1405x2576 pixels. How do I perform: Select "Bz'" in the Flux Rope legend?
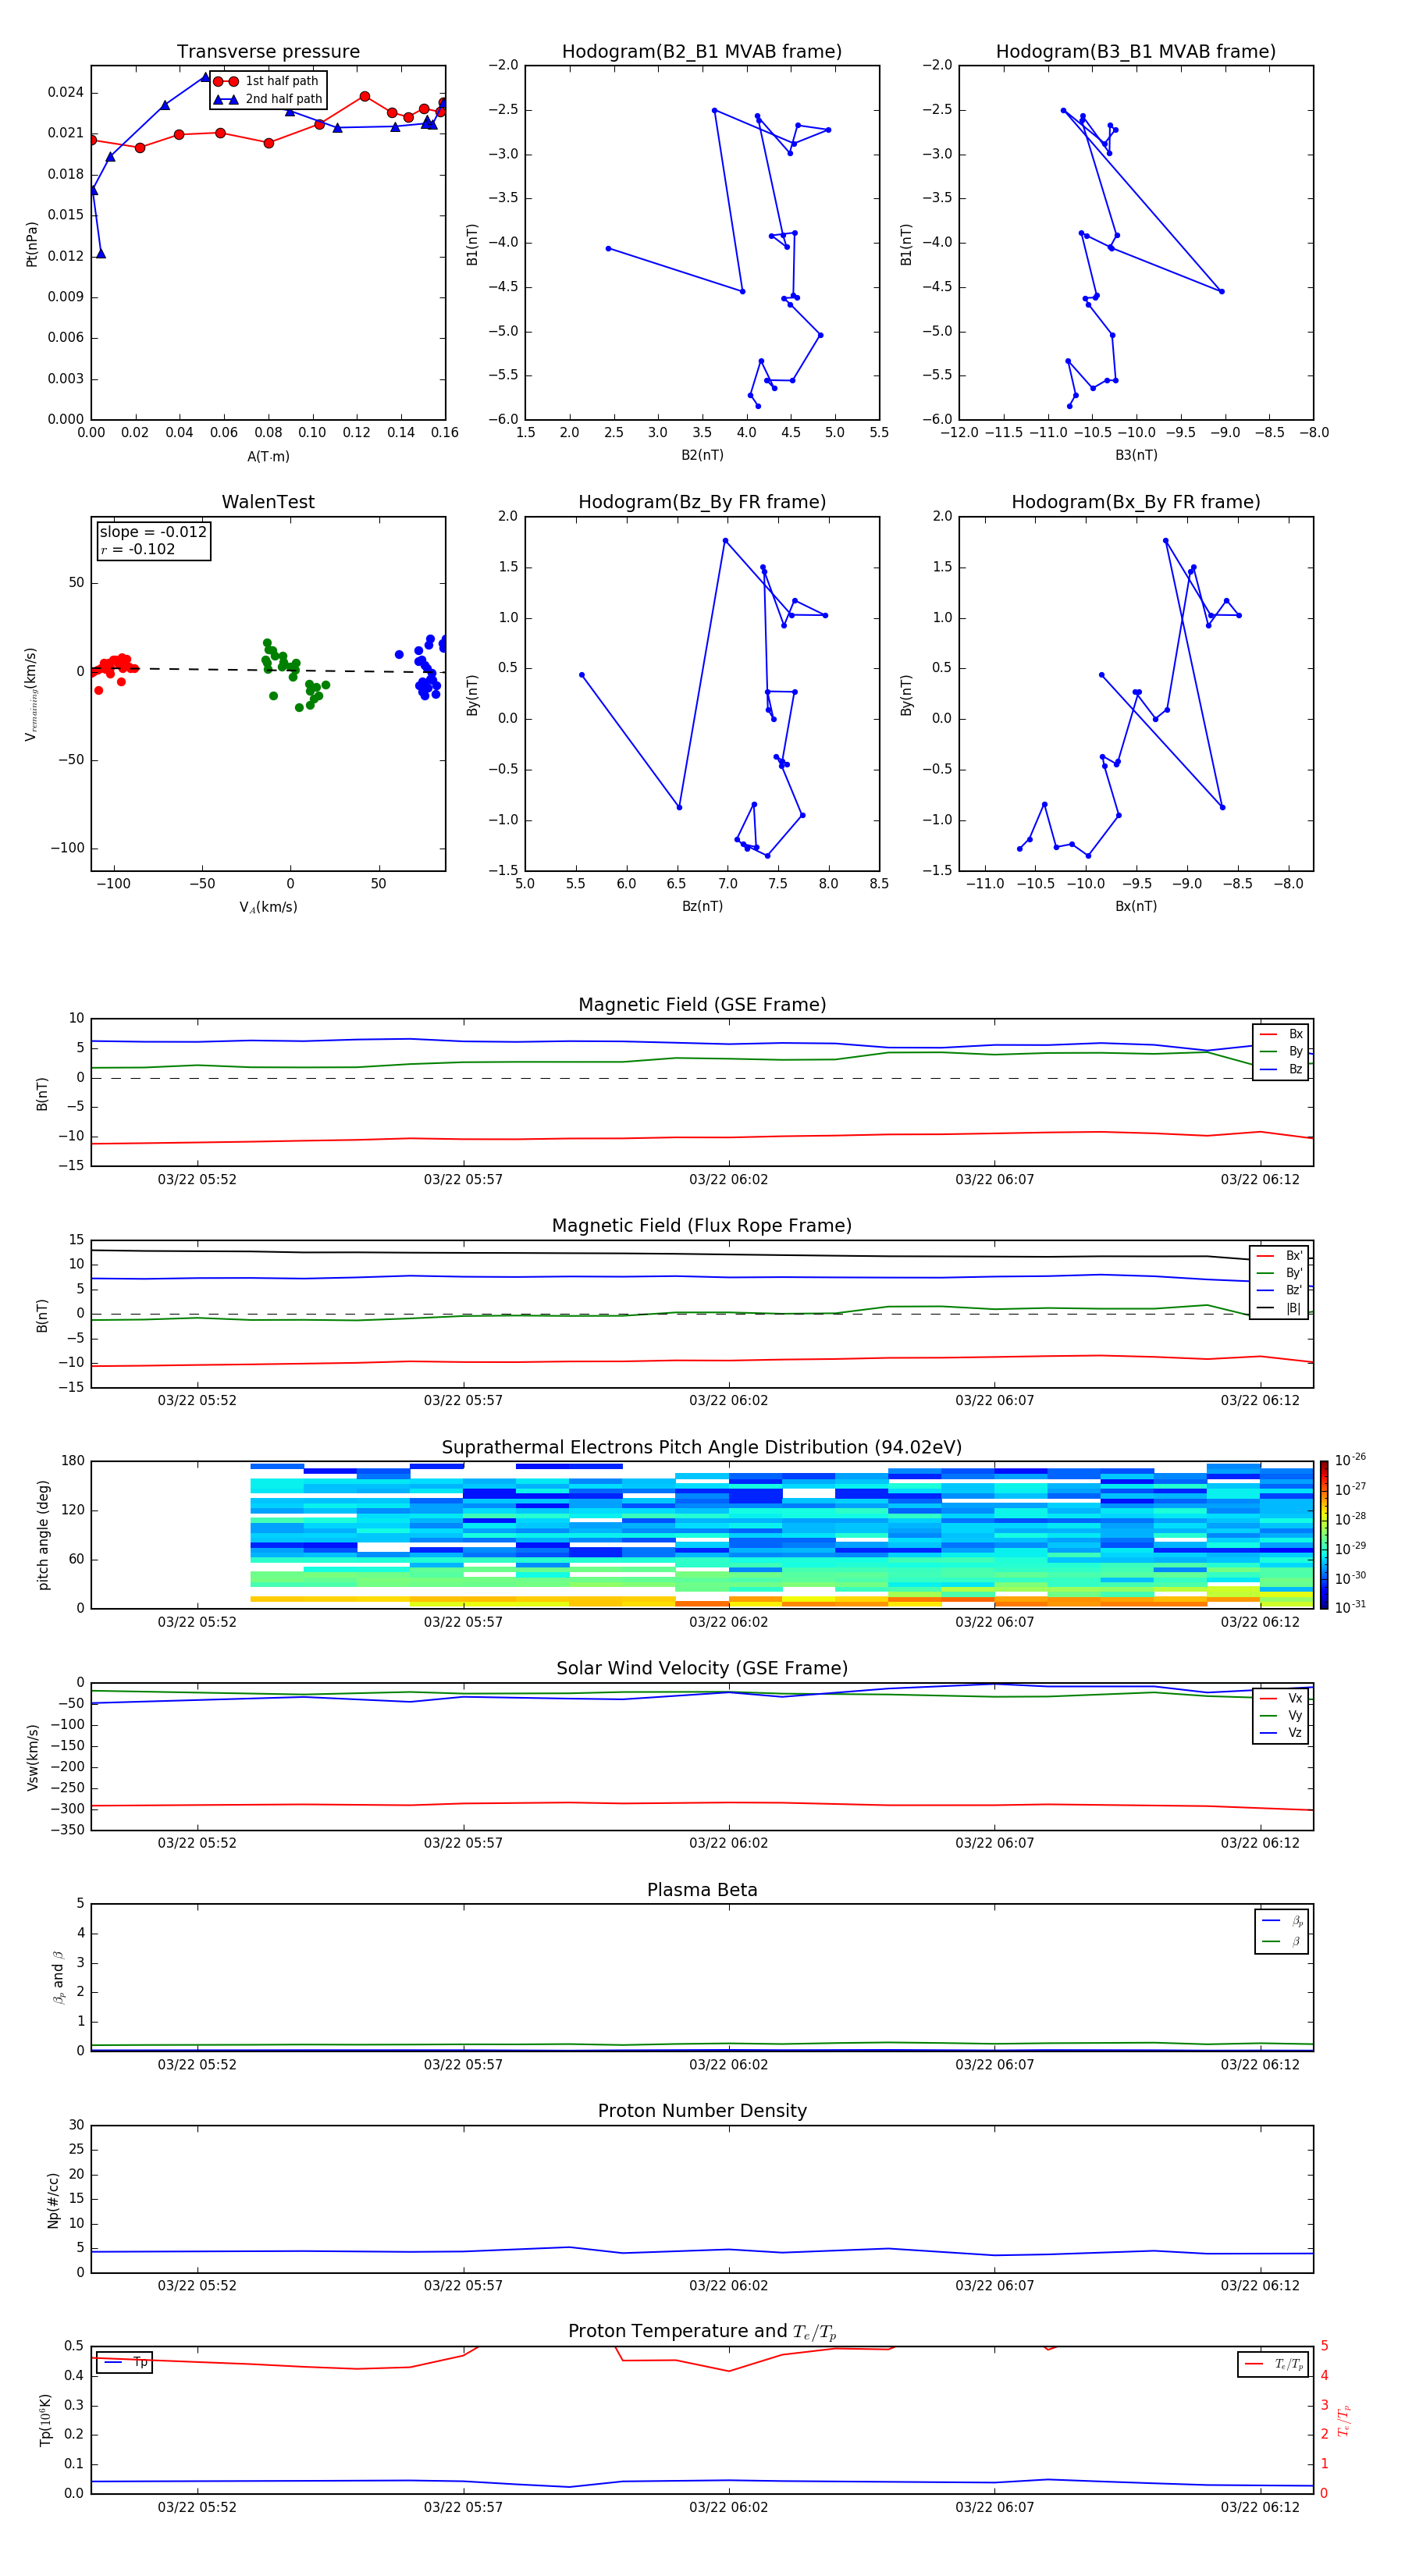[x=1281, y=1290]
